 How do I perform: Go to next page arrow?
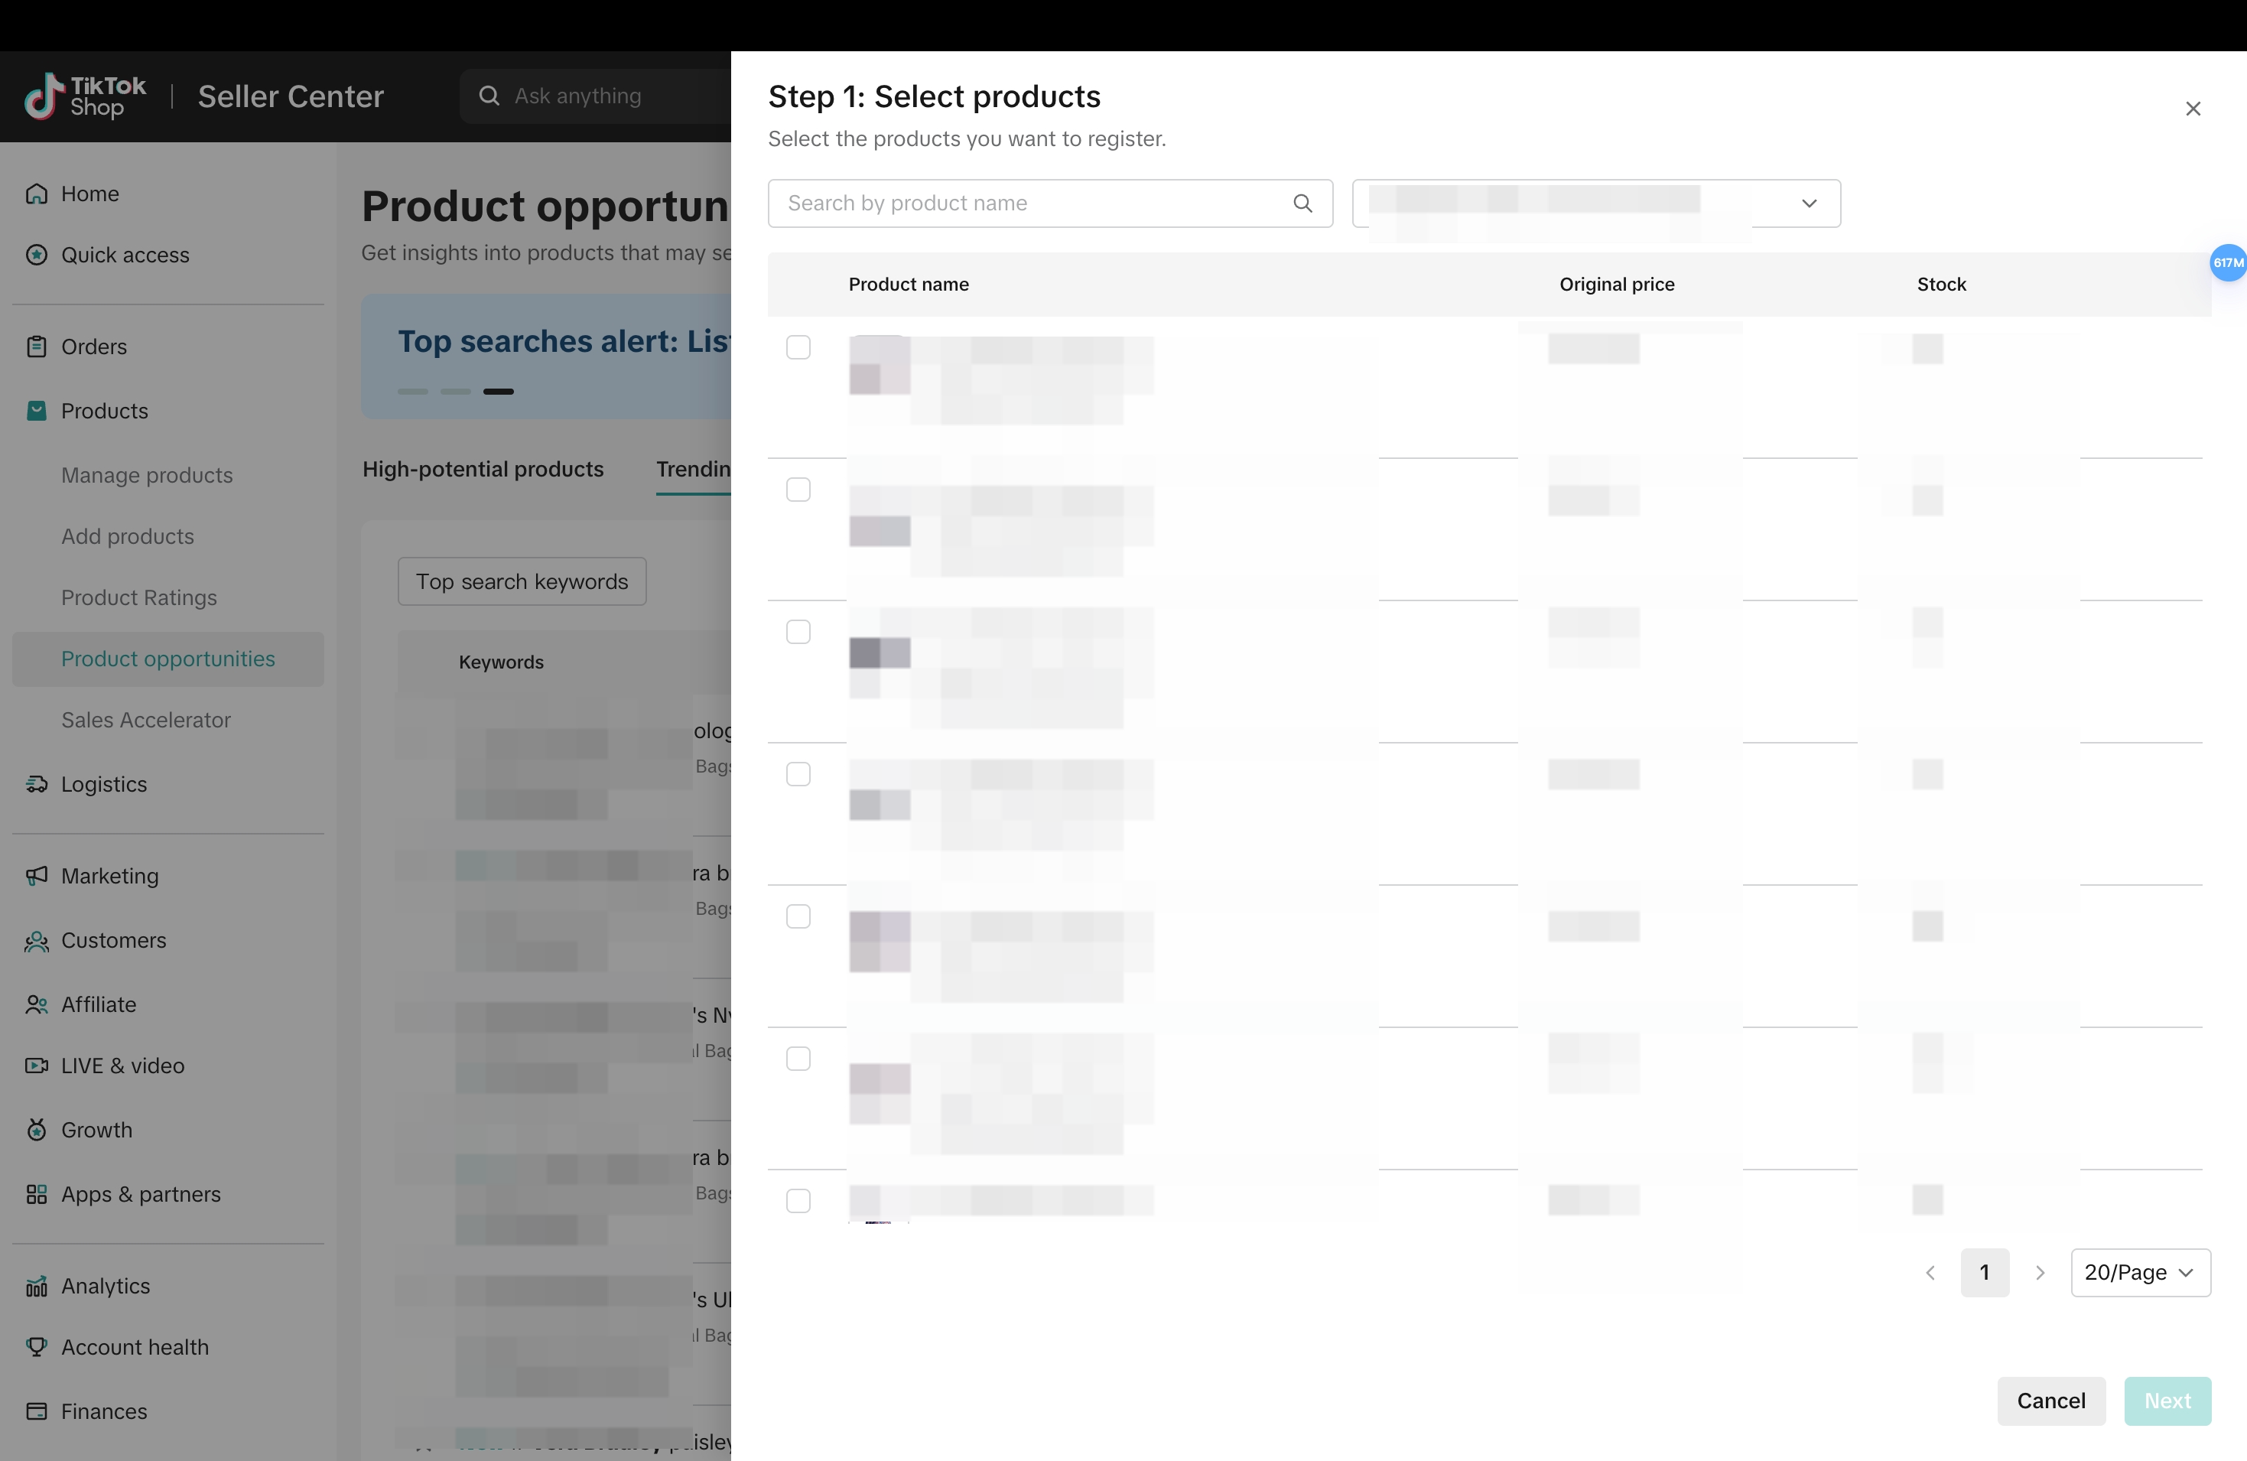tap(2041, 1273)
